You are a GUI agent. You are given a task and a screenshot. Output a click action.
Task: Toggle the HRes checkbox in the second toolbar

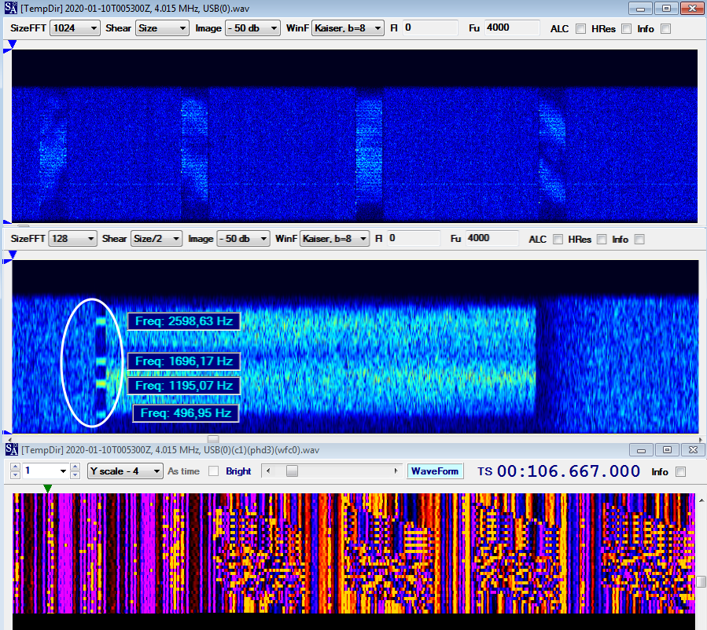point(601,239)
